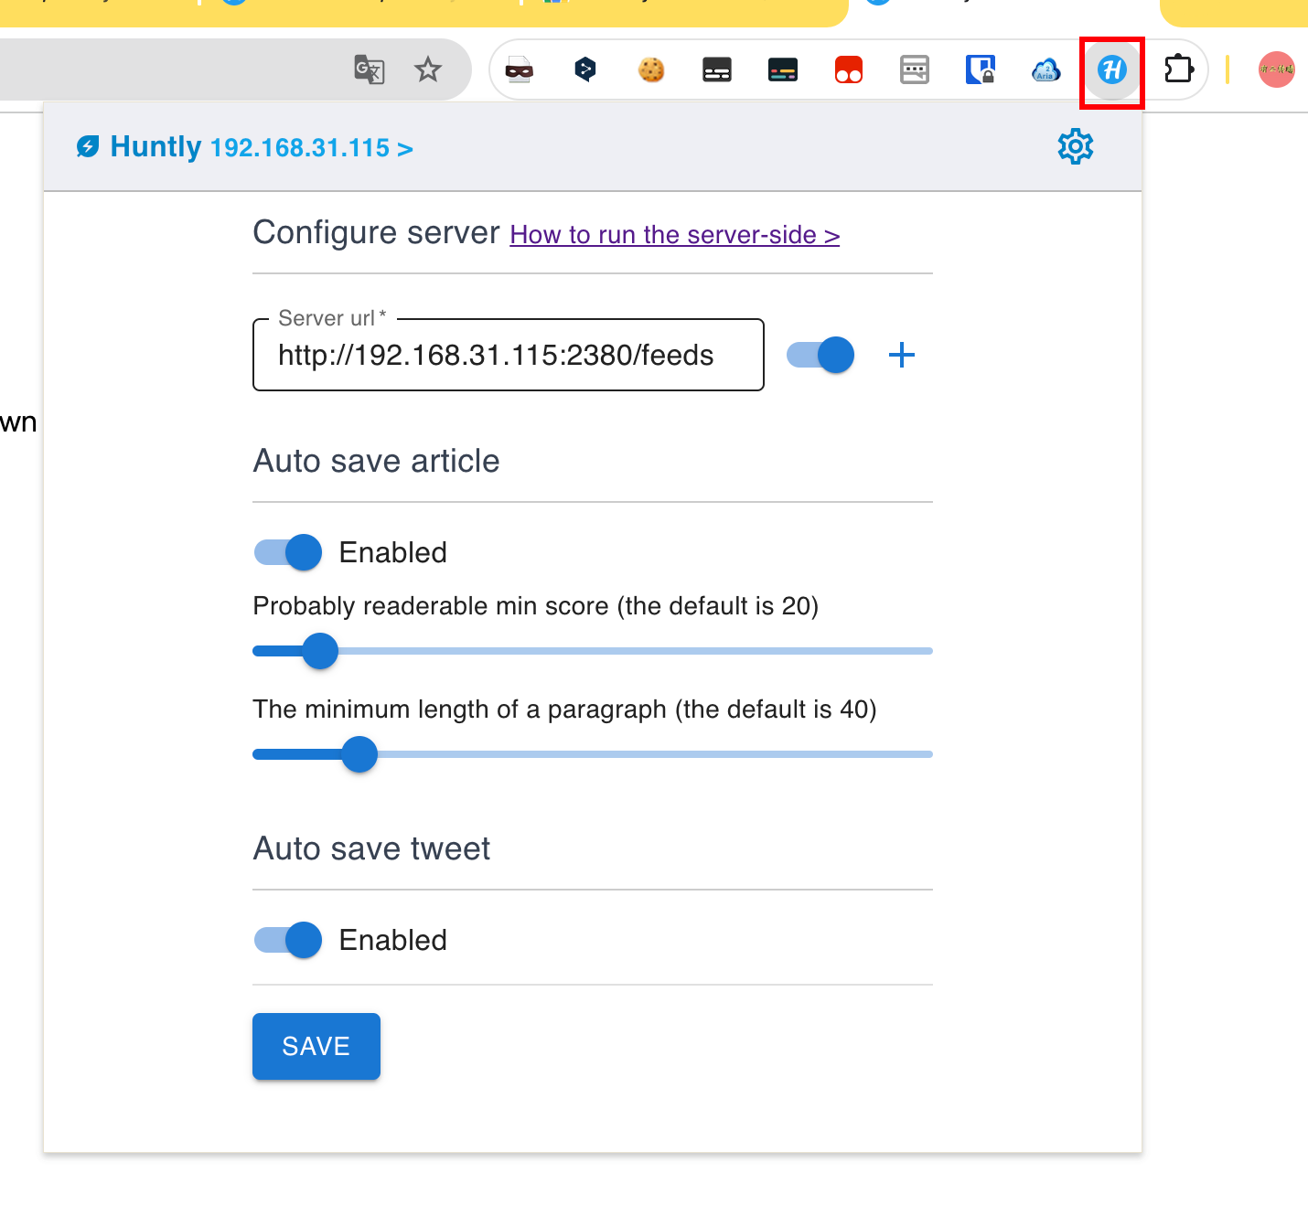Viewport: 1308px width, 1216px height.
Task: Click the blue shield lock extension icon
Action: 981,69
